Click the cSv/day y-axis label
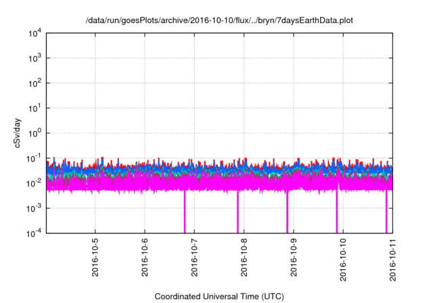 tap(17, 133)
